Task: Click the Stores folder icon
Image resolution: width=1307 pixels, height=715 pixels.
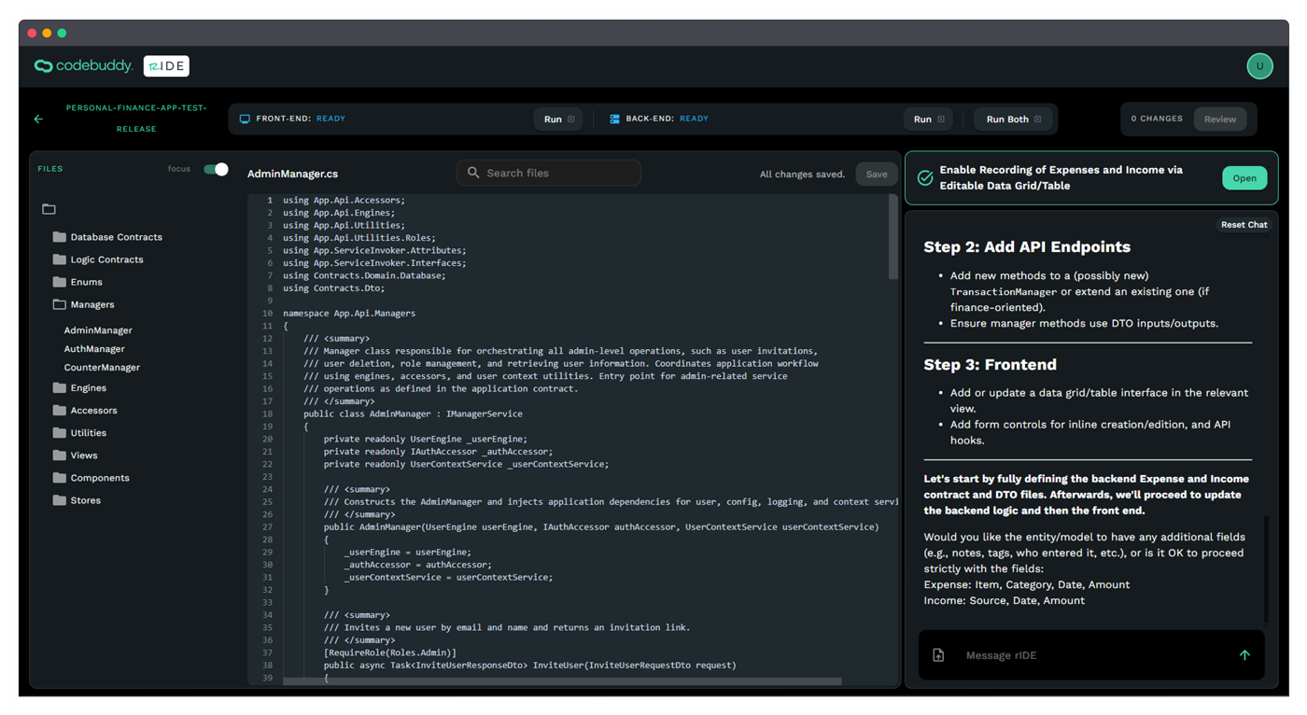Action: pyautogui.click(x=60, y=499)
